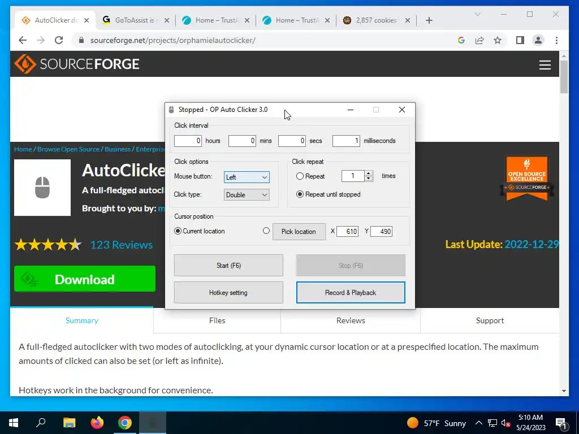Image resolution: width=579 pixels, height=434 pixels.
Task: Click the Google icon in address bar
Action: (461, 40)
